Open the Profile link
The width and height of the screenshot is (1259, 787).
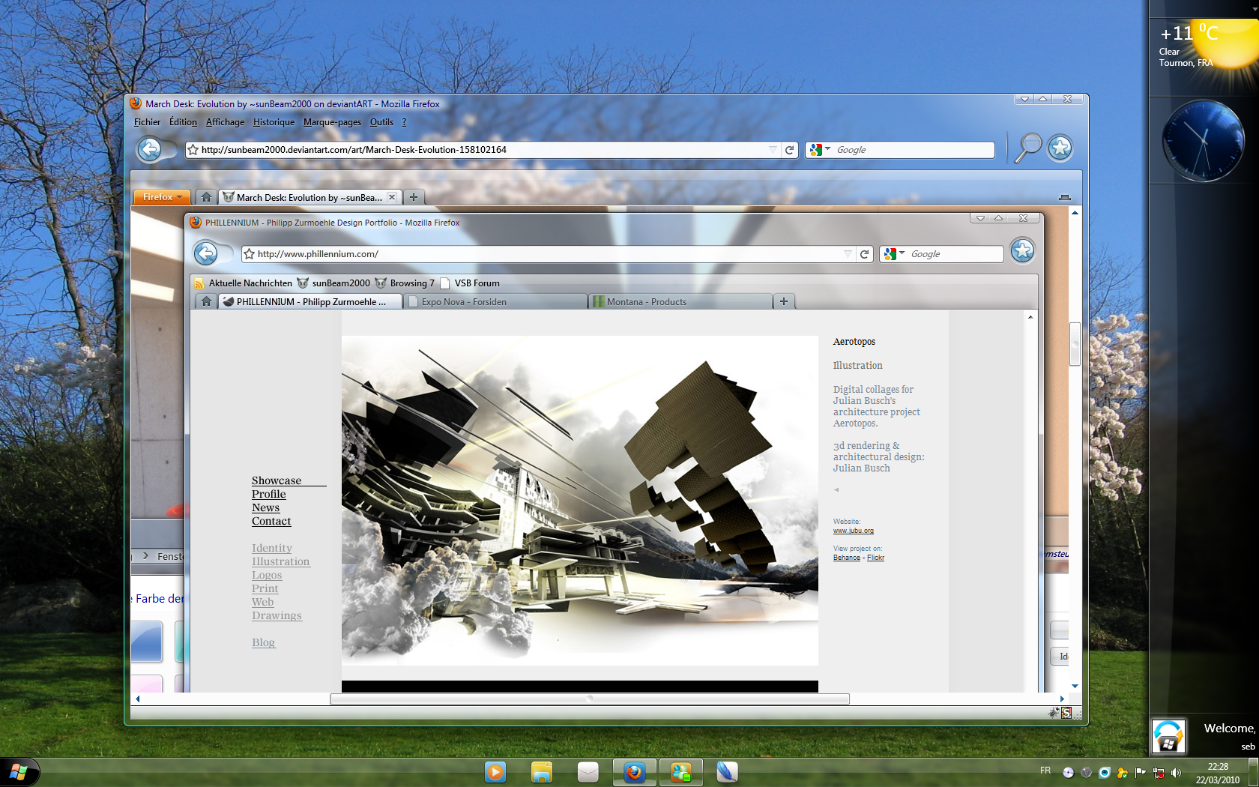pos(269,494)
